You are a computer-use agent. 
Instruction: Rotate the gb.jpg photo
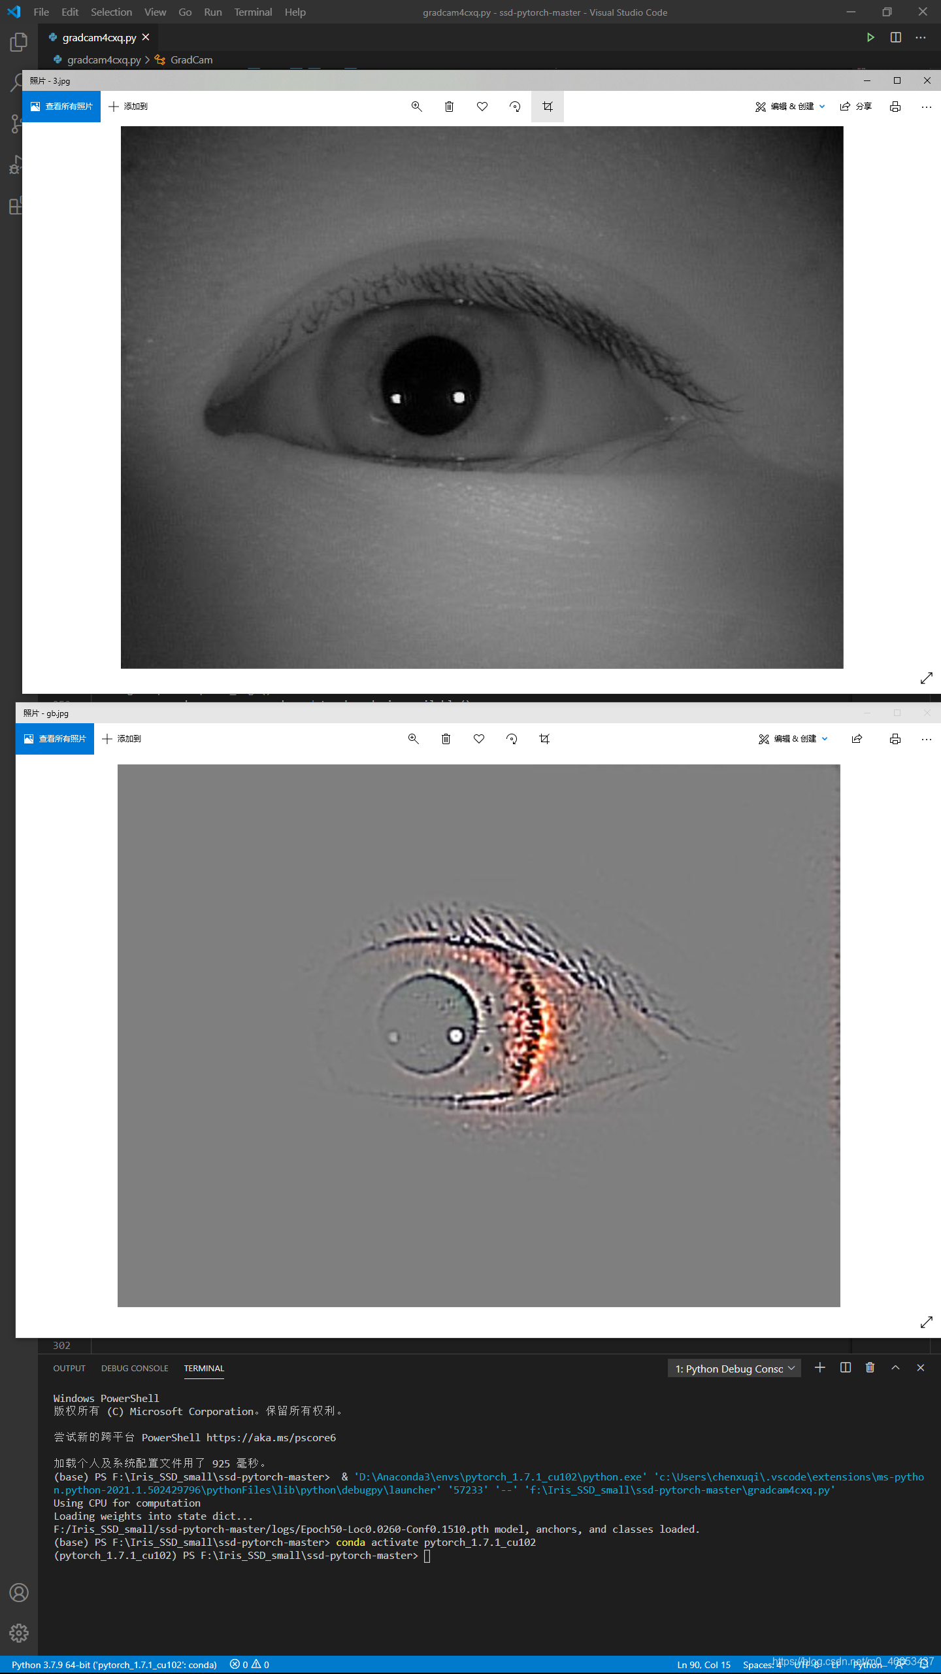[x=512, y=739]
